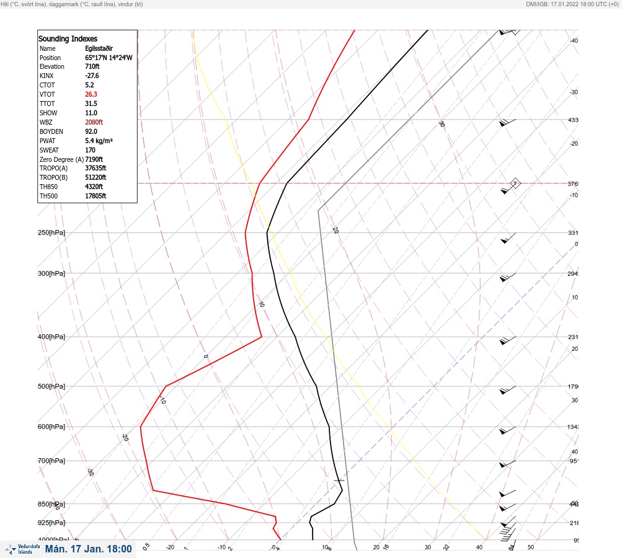Click the KINX value -27.6

coord(92,76)
